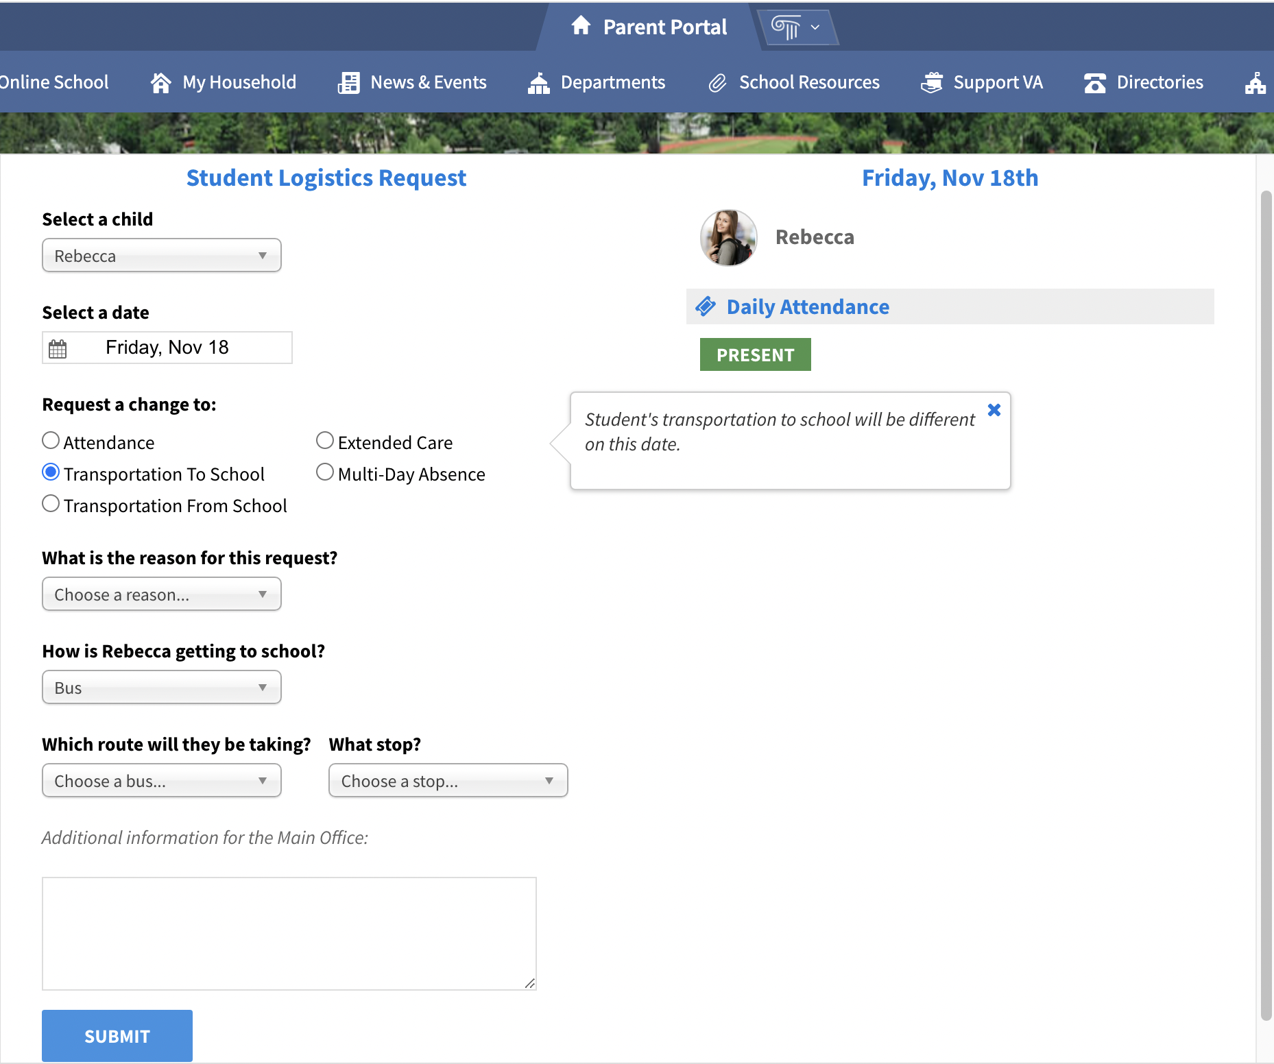
Task: Select Multi-Day Absence radio button
Action: point(325,472)
